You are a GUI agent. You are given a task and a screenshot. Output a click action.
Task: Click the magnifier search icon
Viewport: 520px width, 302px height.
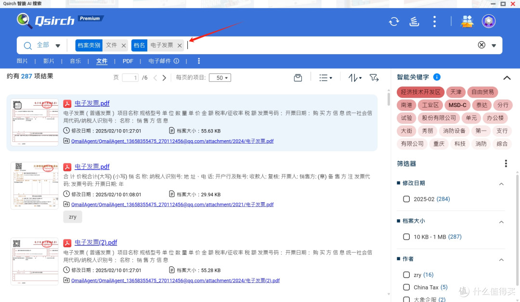(28, 46)
